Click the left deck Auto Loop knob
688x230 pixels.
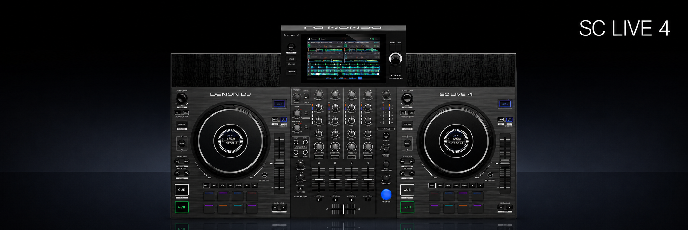coord(182,98)
